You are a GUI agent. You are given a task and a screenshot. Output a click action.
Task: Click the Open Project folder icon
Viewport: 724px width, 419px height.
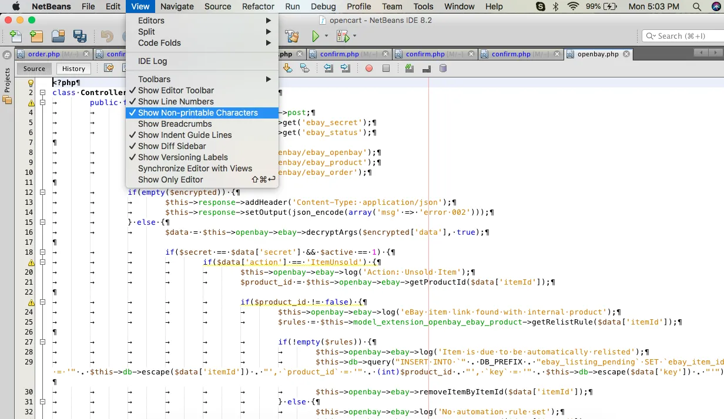tap(58, 36)
